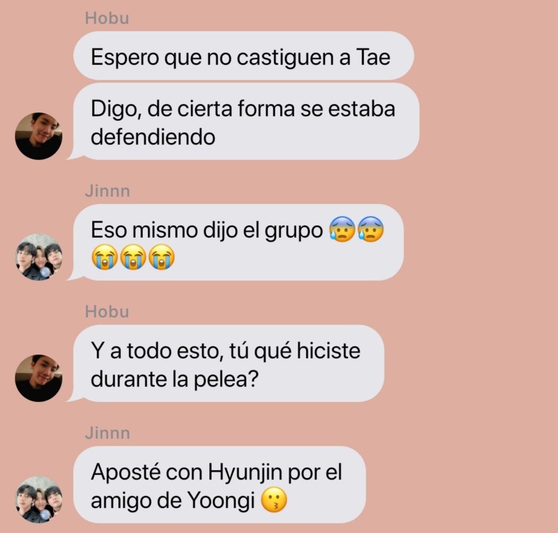Click the kissing face emoji after Yoongi

(274, 500)
